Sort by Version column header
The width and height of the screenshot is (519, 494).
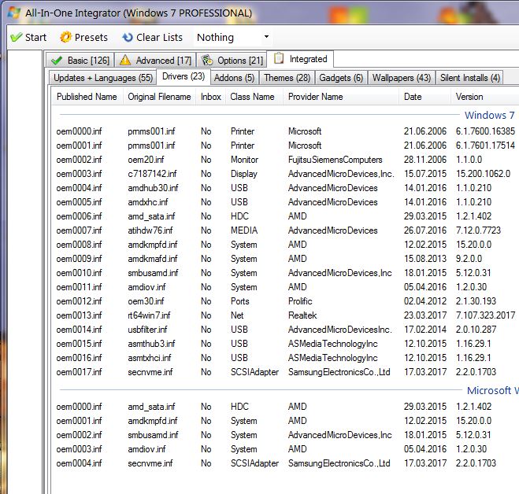(484, 97)
